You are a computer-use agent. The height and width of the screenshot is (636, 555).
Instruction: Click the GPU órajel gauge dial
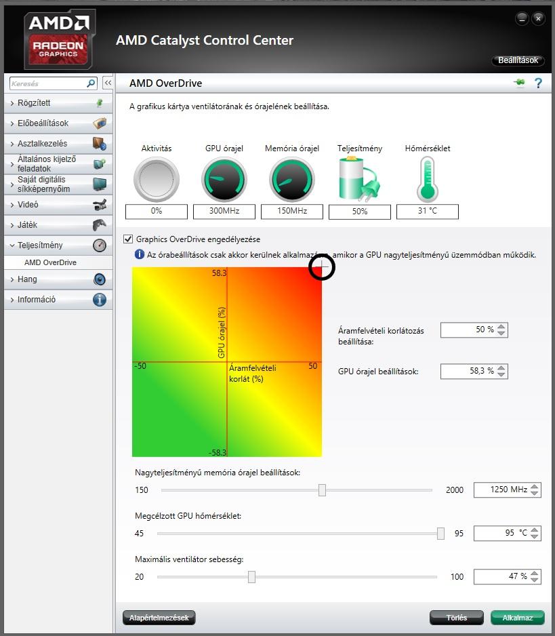click(x=224, y=179)
